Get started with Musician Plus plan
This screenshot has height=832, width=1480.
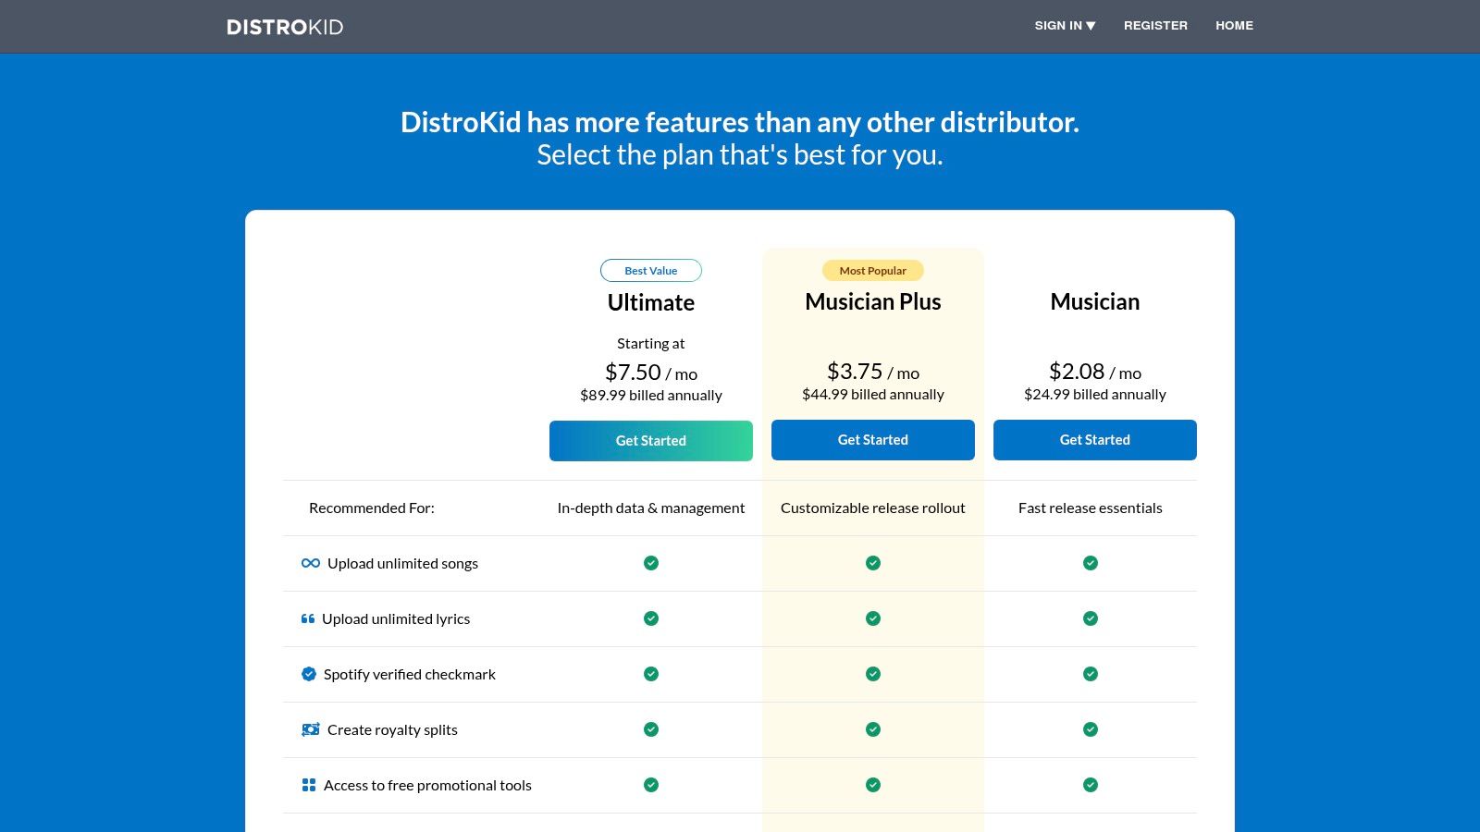pyautogui.click(x=873, y=440)
